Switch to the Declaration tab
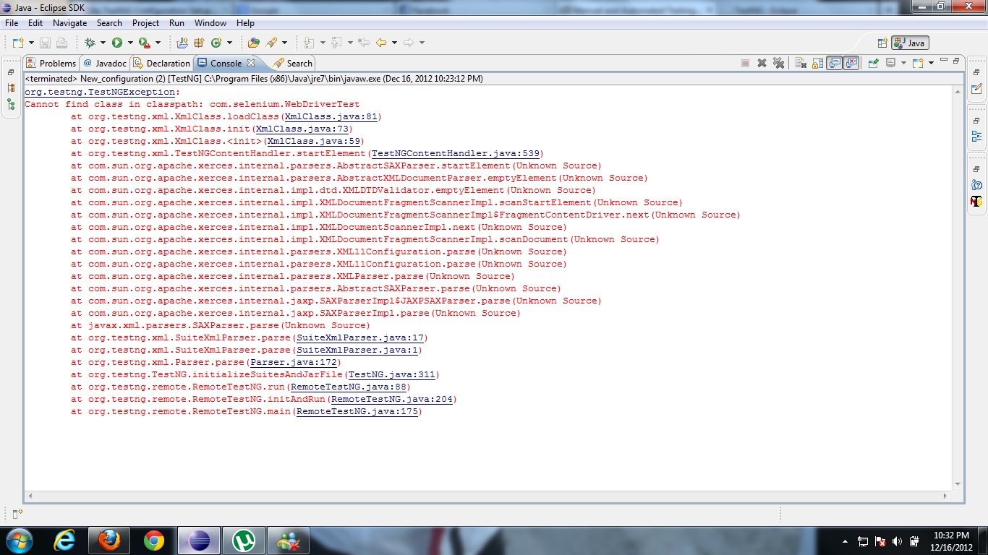 click(x=161, y=64)
